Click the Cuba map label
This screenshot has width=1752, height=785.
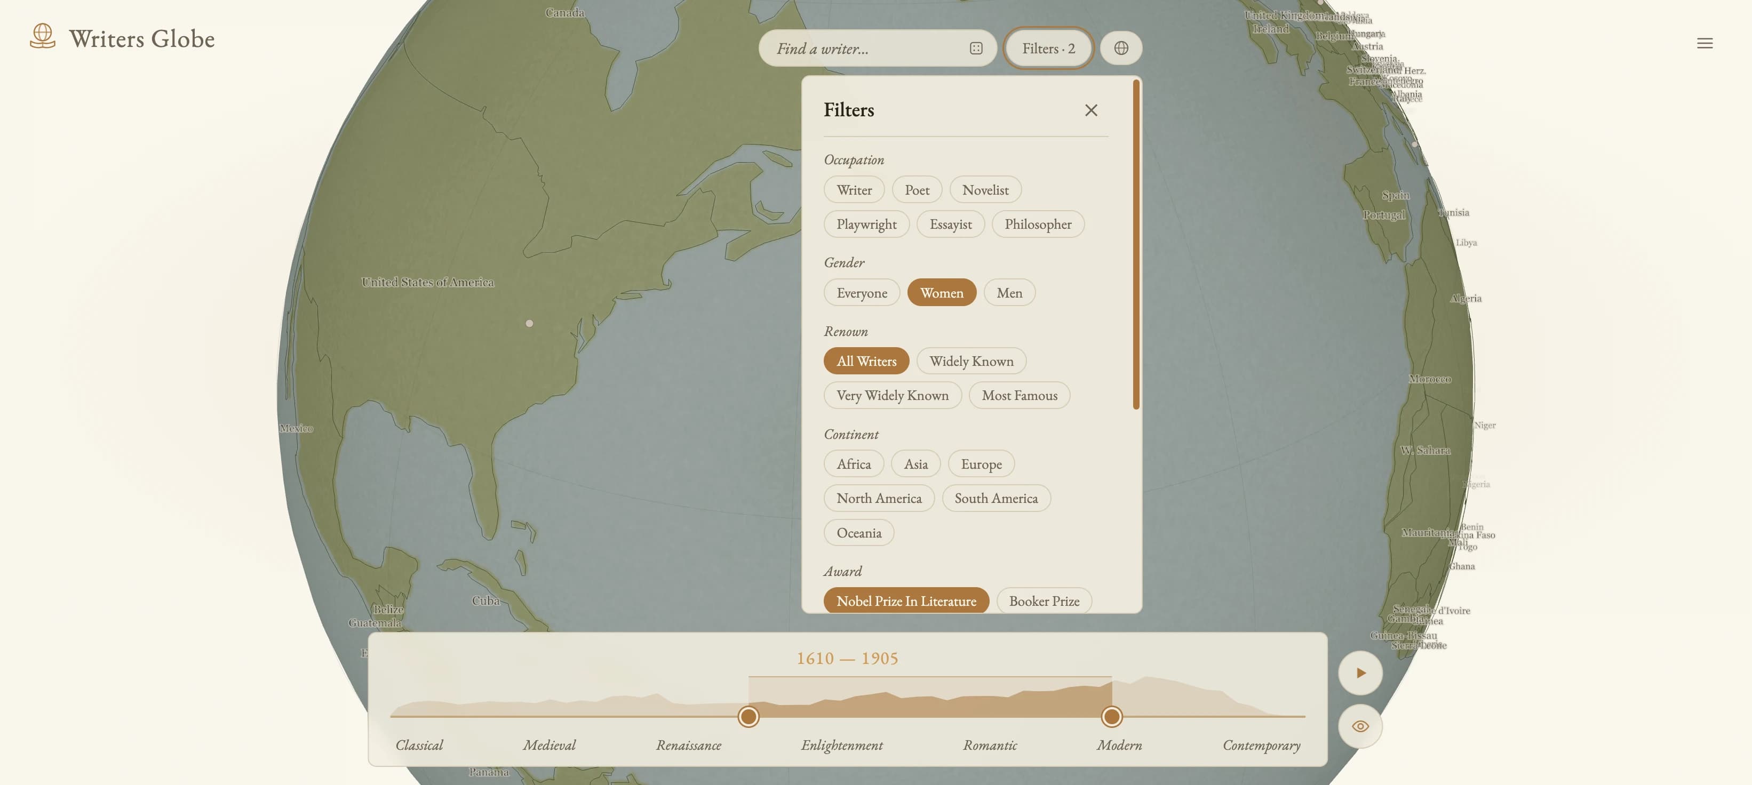(x=485, y=601)
